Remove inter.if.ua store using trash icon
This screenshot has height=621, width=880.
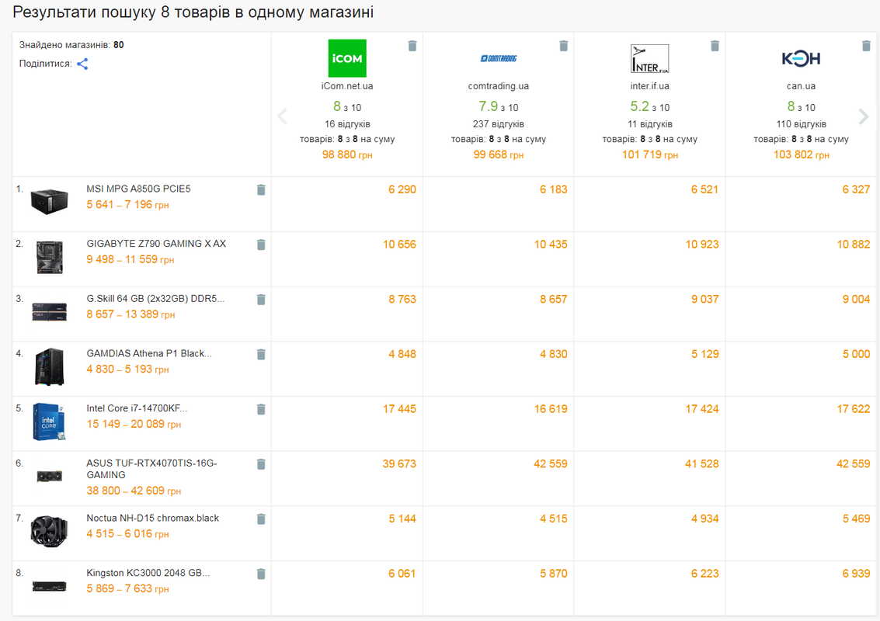[715, 46]
